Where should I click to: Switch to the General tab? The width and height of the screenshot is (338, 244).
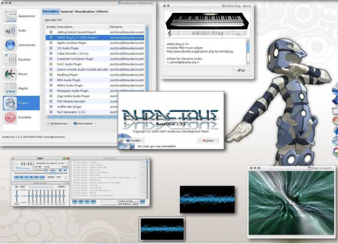[x=66, y=11]
